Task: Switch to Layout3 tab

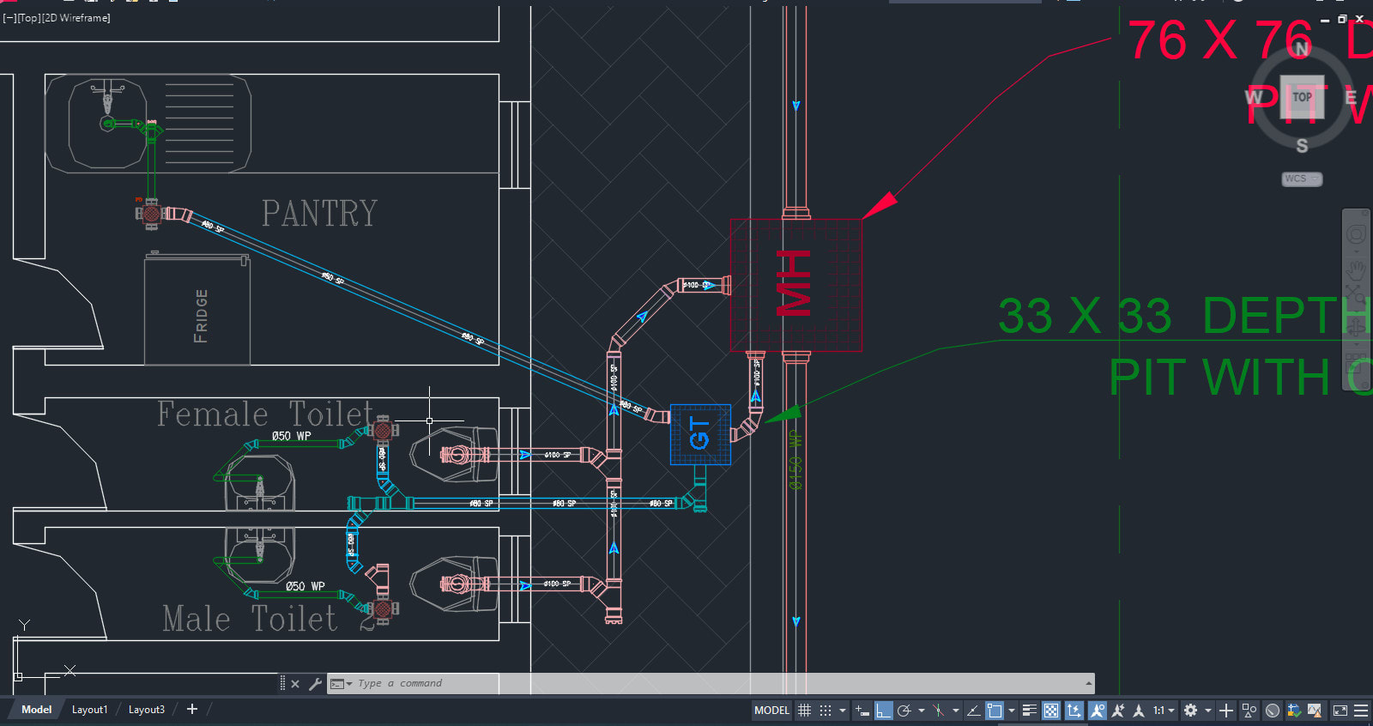Action: (146, 710)
